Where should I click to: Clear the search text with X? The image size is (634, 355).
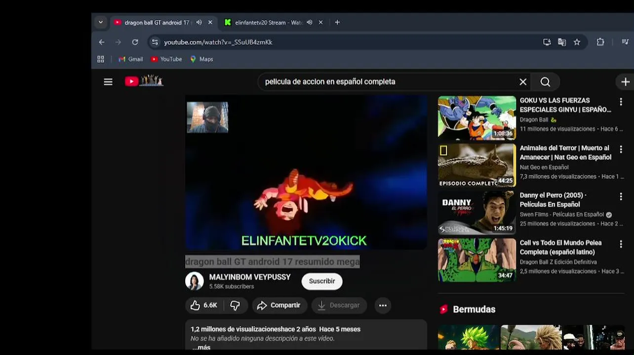(523, 82)
